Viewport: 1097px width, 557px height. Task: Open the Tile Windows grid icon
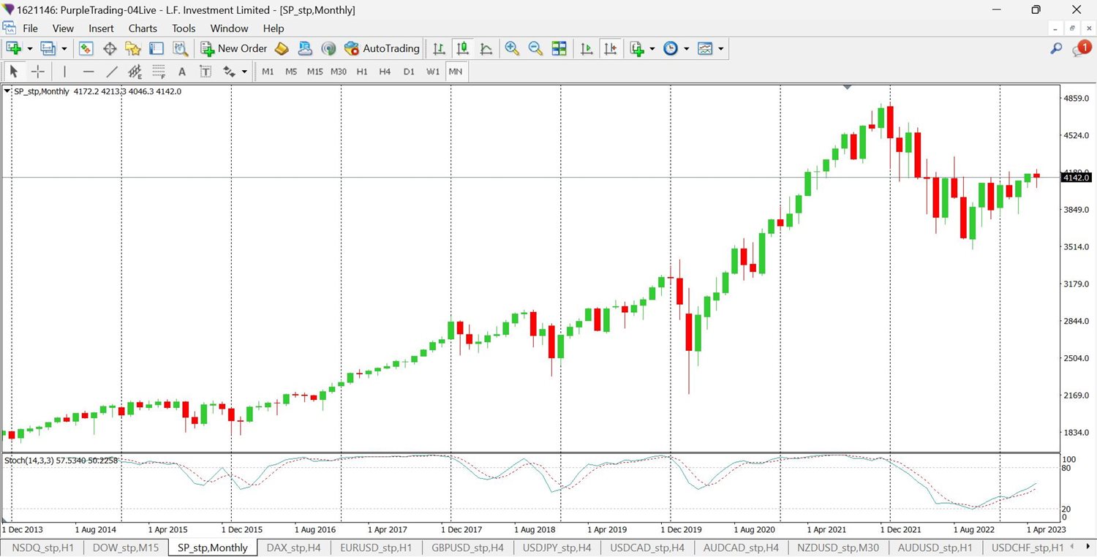coord(559,48)
